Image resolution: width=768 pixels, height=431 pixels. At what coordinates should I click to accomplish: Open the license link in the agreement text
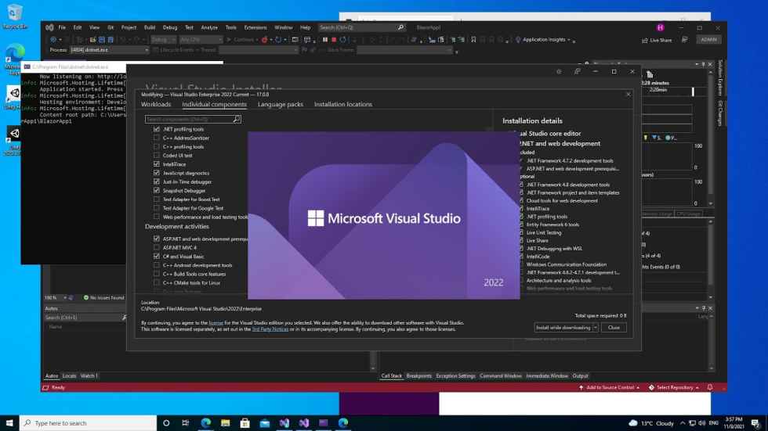(216, 323)
